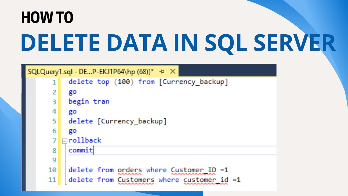
Task: Click the 'Customers' table name on line 11
Action: [x=136, y=180]
